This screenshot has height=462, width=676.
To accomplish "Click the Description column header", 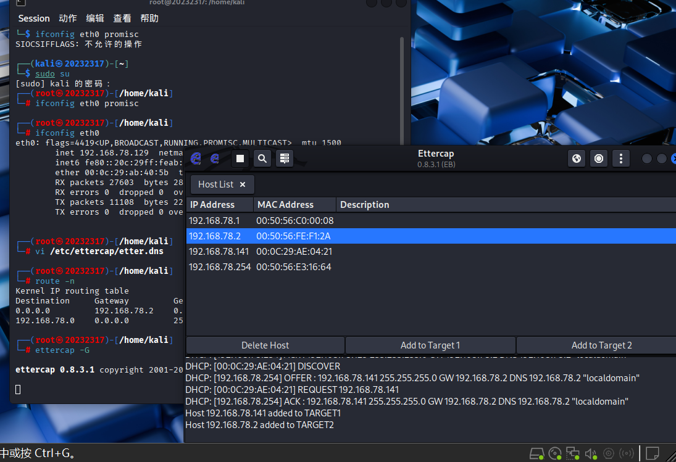I will [506, 205].
